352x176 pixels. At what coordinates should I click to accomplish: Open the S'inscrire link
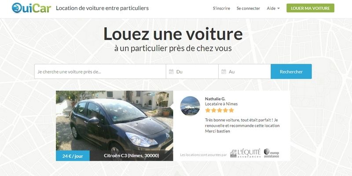(221, 8)
